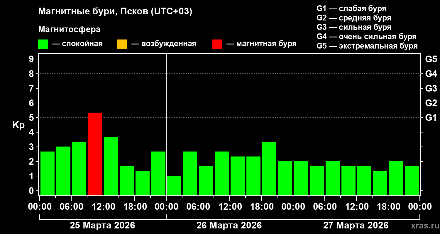The width and height of the screenshot is (440, 234).
Task: Click the 'G3 — сильная буря' description
Action: pyautogui.click(x=354, y=27)
